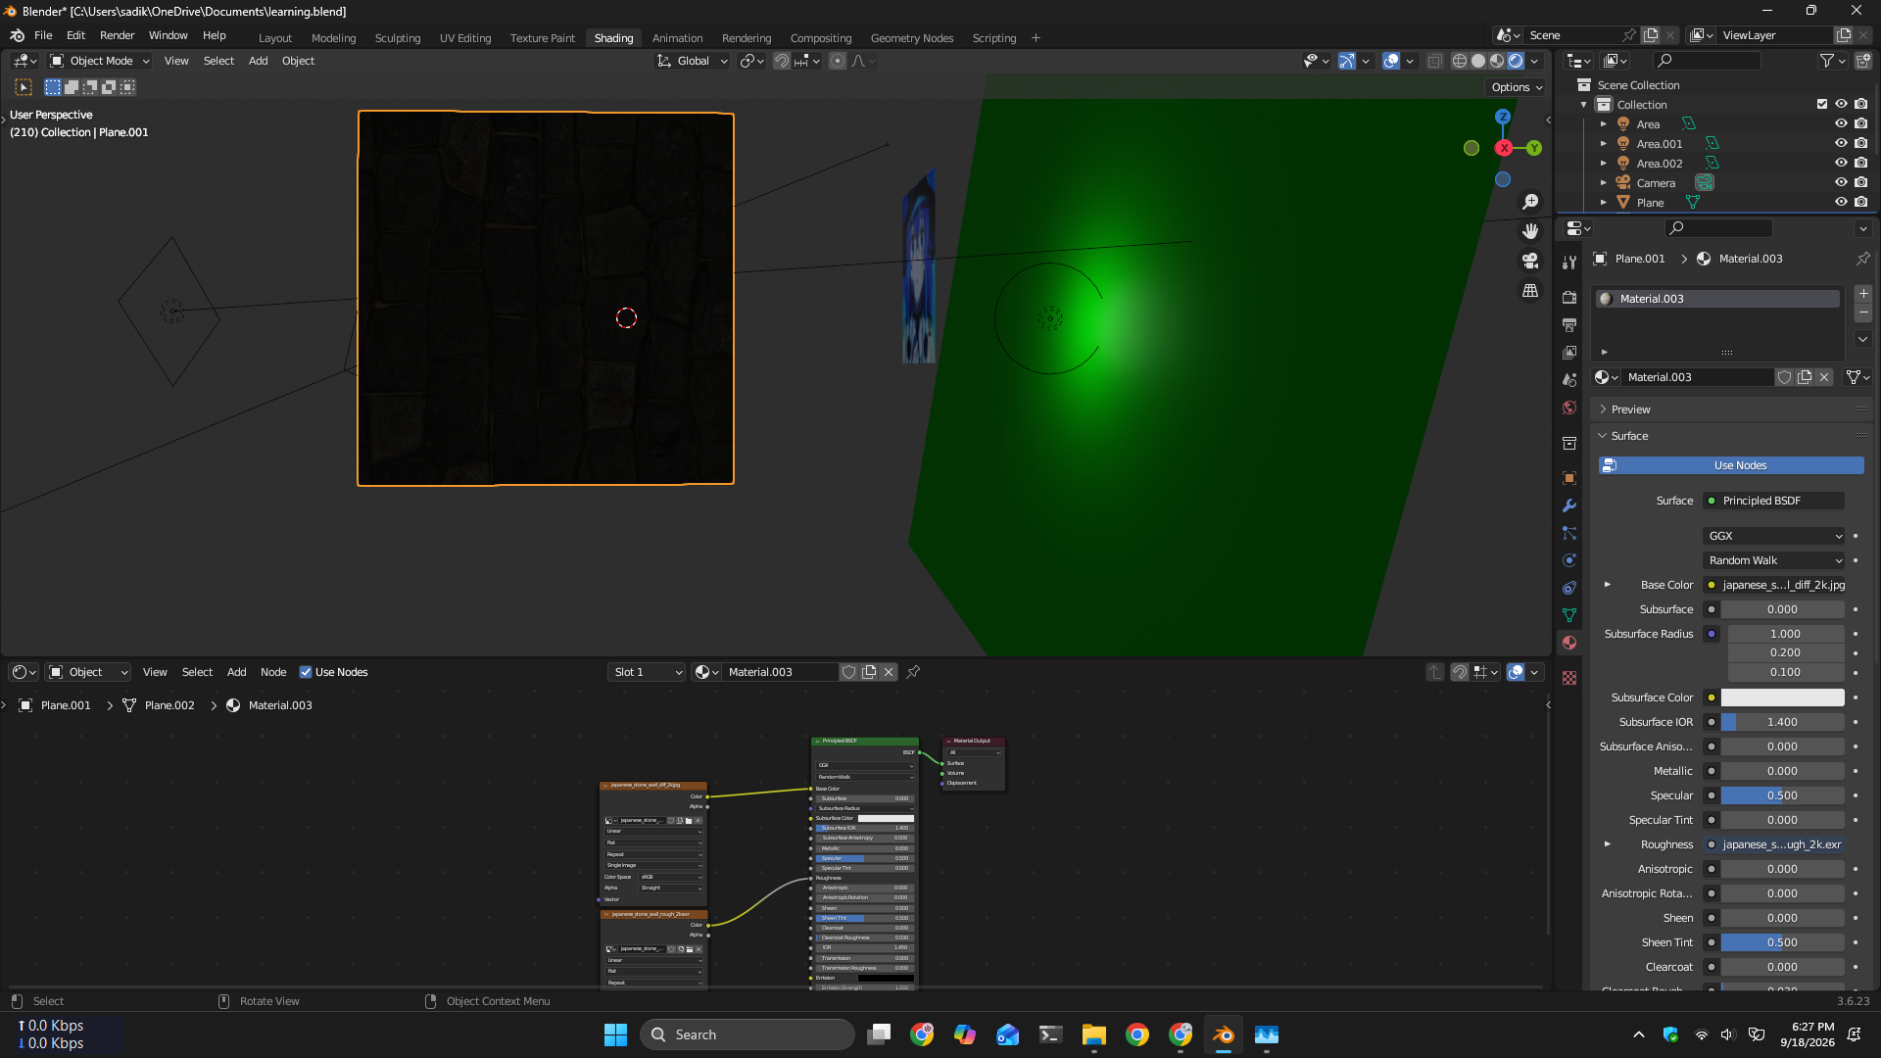
Task: Toggle camera view icon in viewport
Action: point(1530,261)
